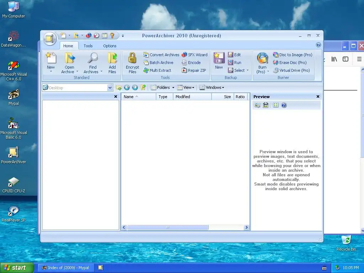Click the Multi Extract tool
This screenshot has width=364, height=273.
click(157, 70)
